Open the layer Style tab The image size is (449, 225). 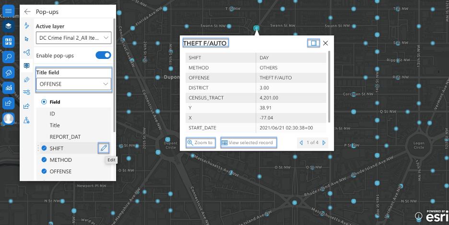pyautogui.click(x=27, y=25)
